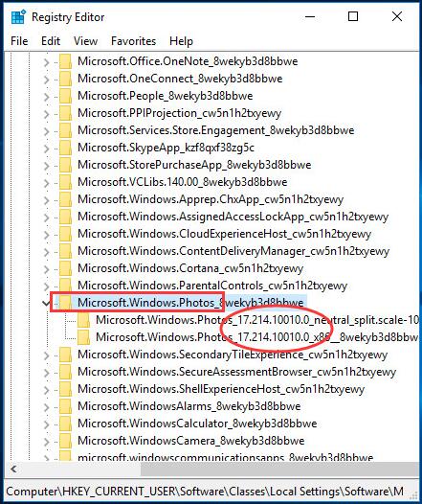Expand the Microsoft.Windows.ContentDeliveryManager key
This screenshot has width=422, height=504.
(47, 251)
